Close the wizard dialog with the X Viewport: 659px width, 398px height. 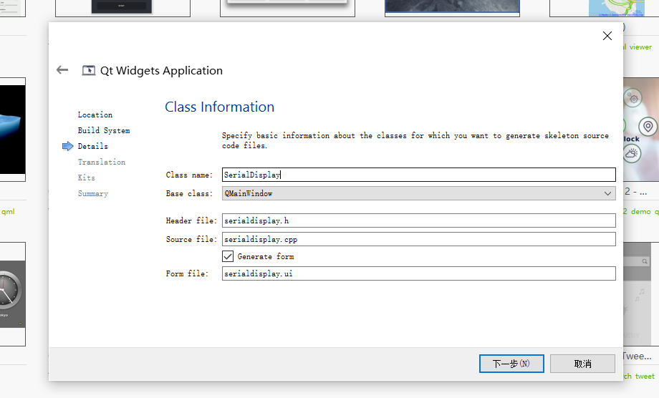(x=607, y=36)
